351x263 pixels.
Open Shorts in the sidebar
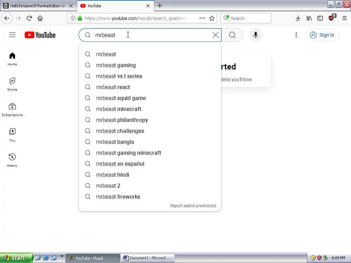tap(12, 84)
